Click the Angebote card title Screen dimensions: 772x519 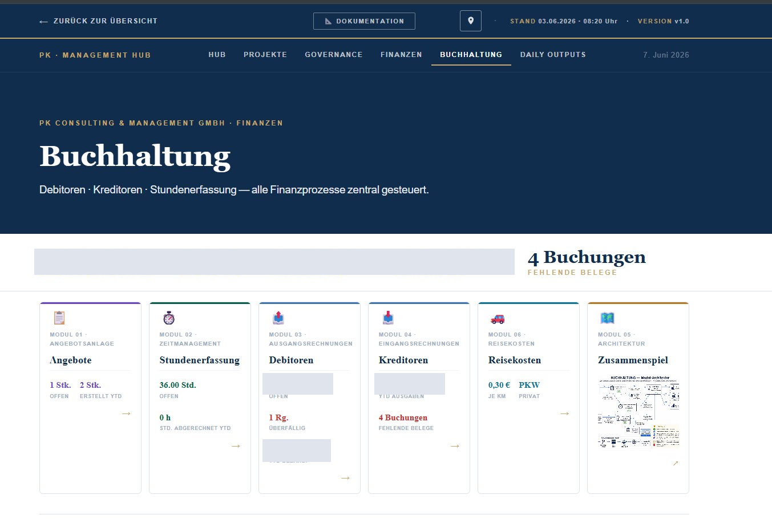click(71, 360)
